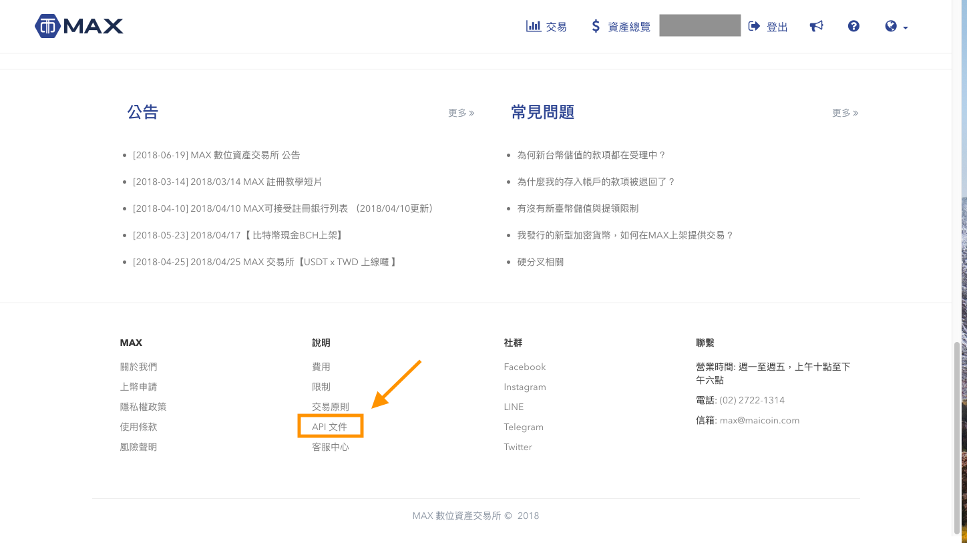This screenshot has height=543, width=967.
Task: Click footer link 風險聲明
Action: pos(139,447)
